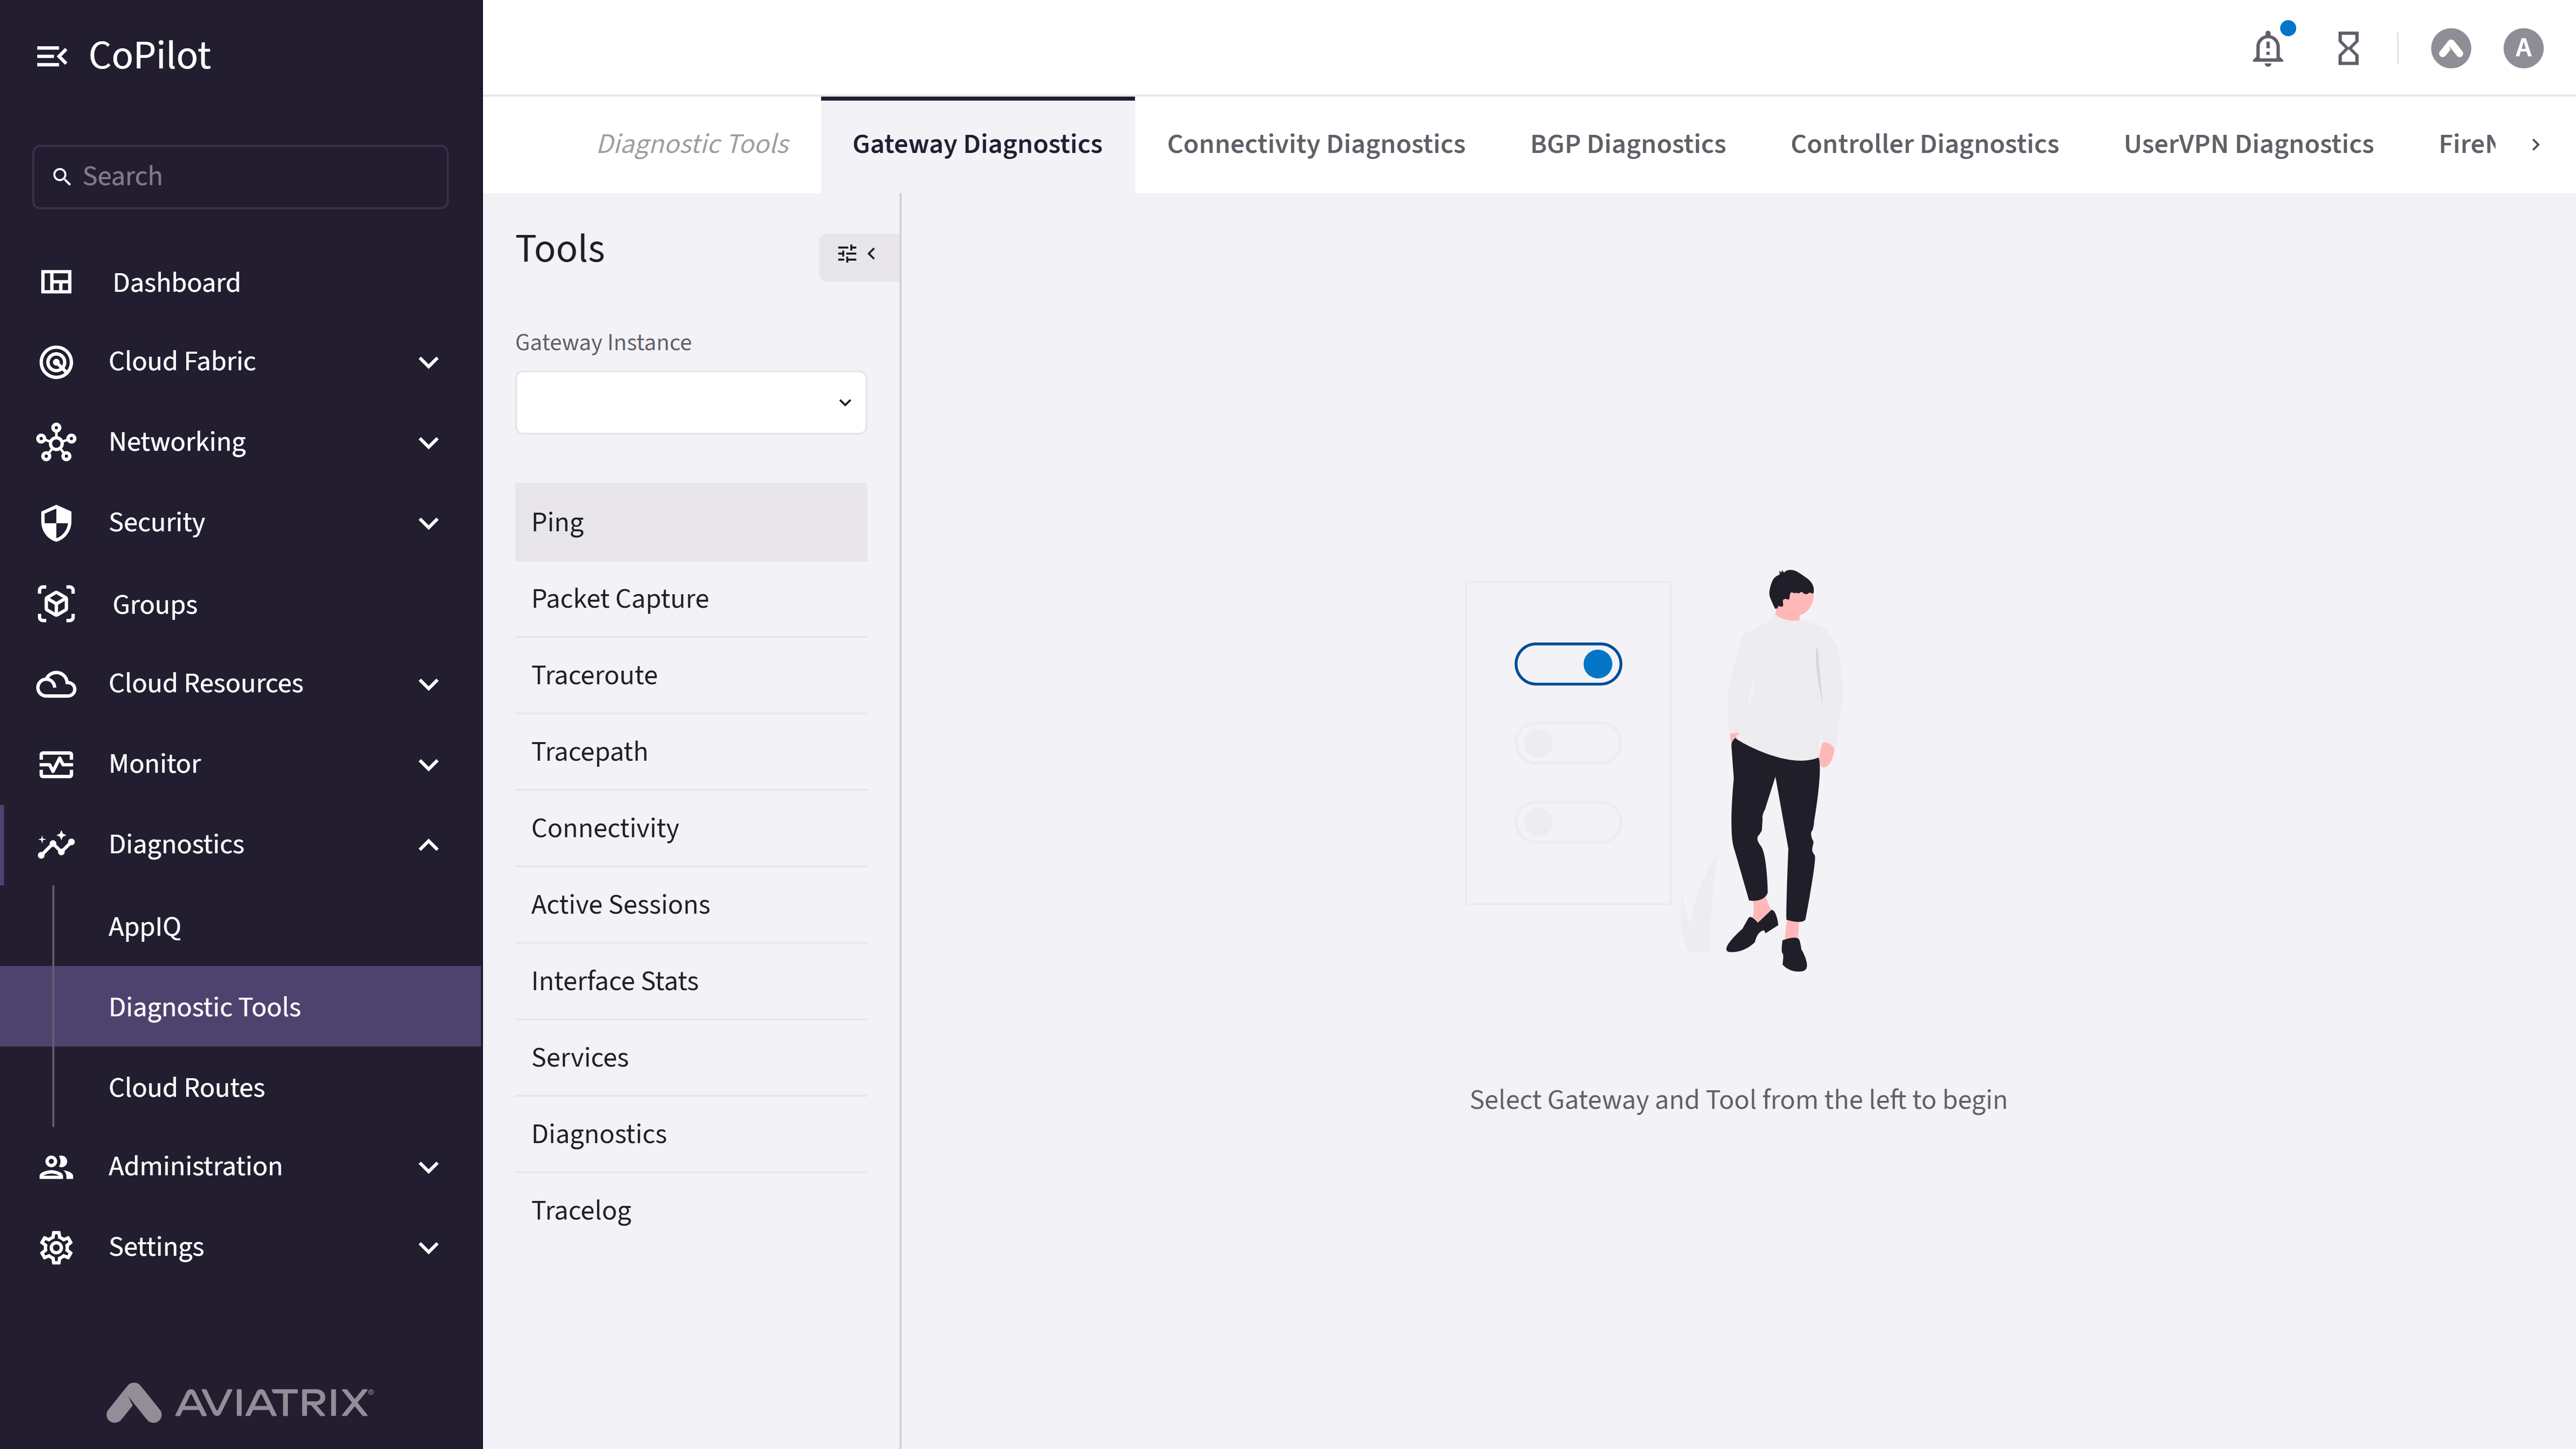The image size is (2576, 1449).
Task: Expand Monitor menu chevron
Action: coord(429,765)
